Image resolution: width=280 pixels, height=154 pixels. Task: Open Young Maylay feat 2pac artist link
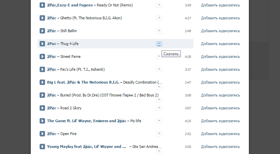86,147
